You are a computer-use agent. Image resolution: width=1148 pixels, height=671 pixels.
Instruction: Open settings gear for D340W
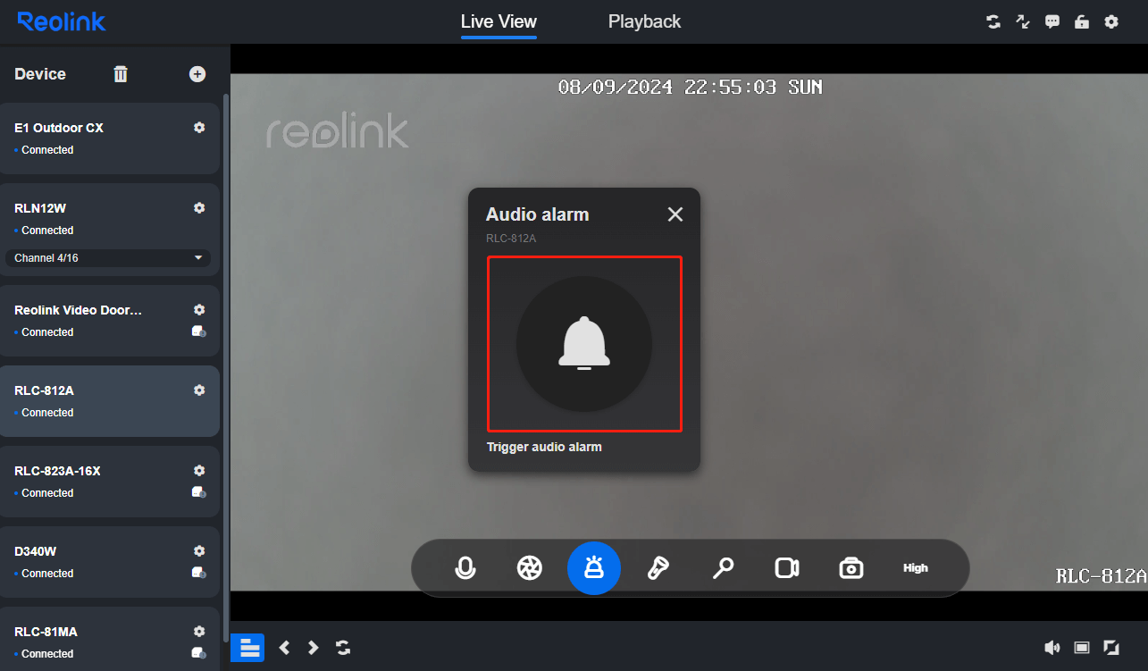tap(199, 551)
